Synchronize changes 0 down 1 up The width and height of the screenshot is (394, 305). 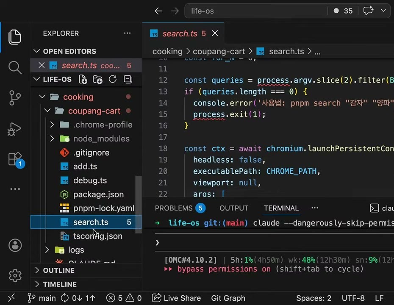(x=78, y=298)
